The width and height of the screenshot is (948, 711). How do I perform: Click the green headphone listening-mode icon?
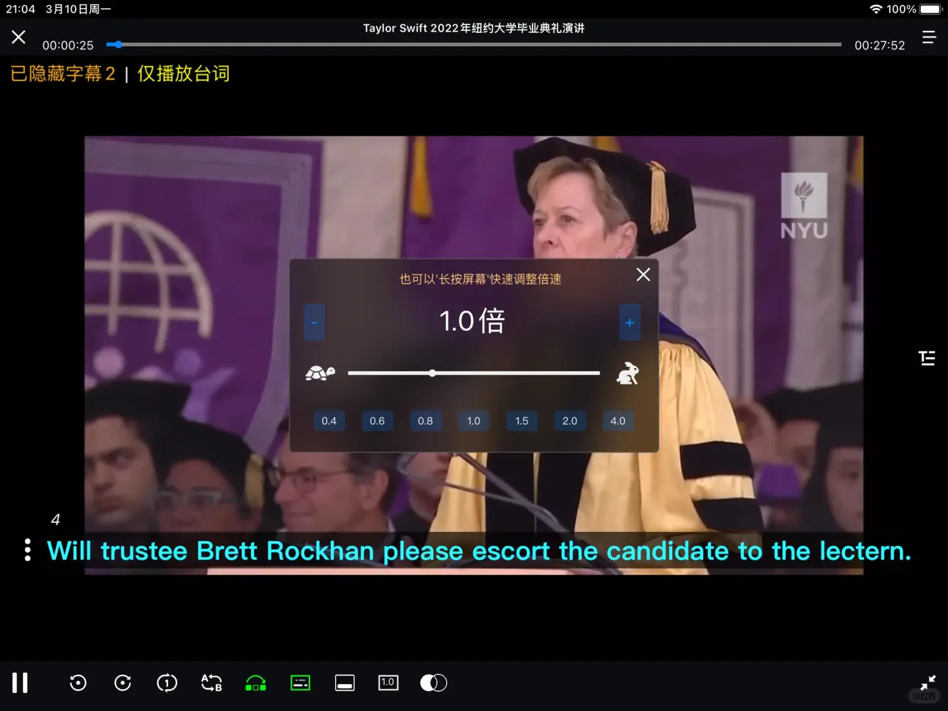pos(255,683)
